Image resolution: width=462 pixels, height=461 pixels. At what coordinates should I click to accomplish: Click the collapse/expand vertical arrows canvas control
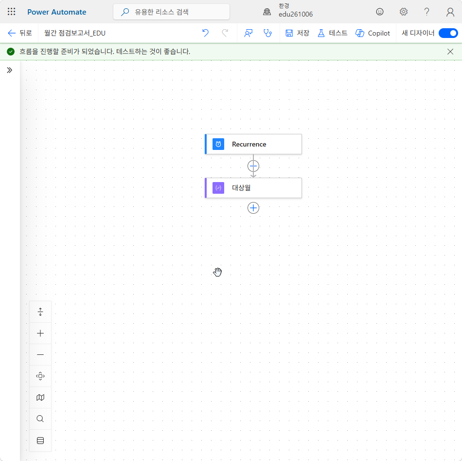[40, 312]
